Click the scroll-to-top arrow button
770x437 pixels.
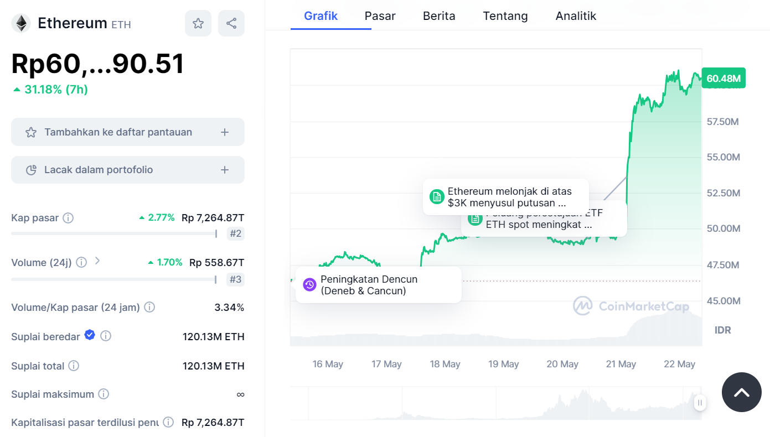(742, 392)
